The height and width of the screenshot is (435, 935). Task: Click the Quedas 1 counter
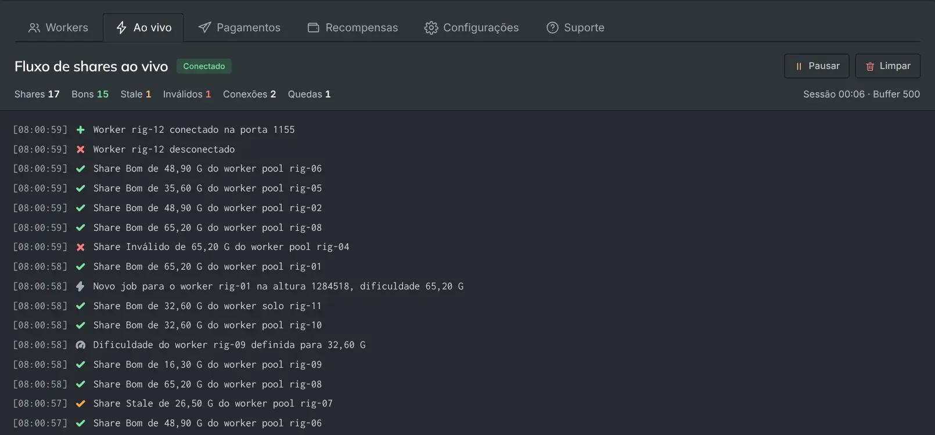coord(310,94)
